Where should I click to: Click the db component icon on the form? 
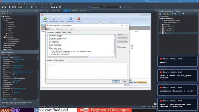[x=132, y=46]
